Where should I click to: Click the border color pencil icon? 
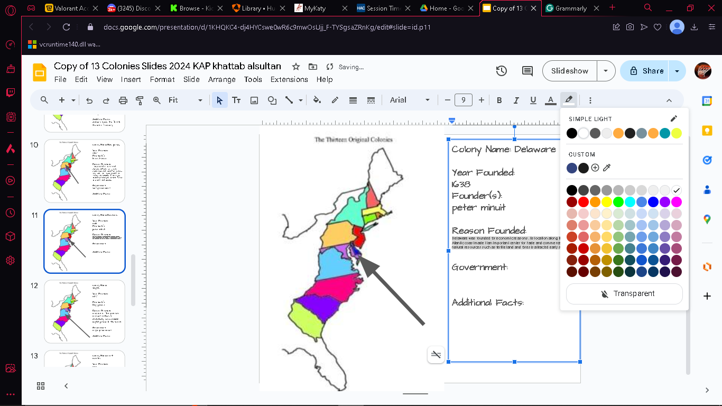pos(335,100)
